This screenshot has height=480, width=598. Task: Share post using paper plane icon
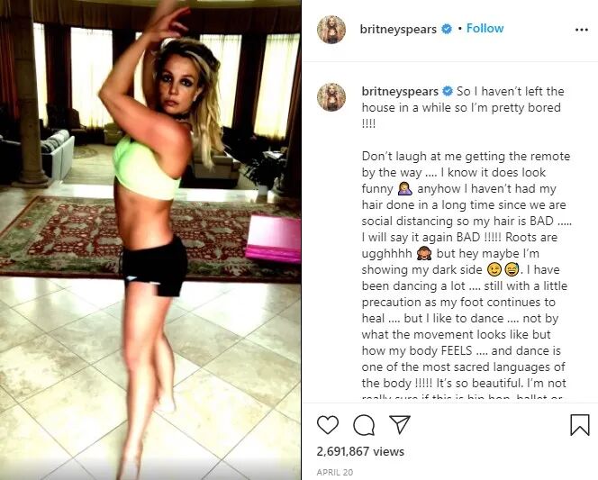point(399,424)
